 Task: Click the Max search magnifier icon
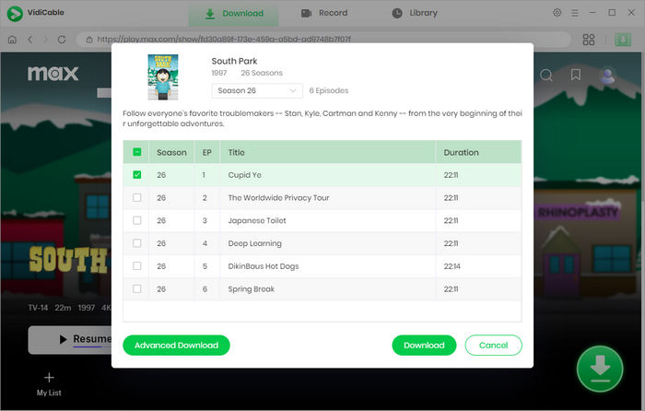tap(545, 75)
